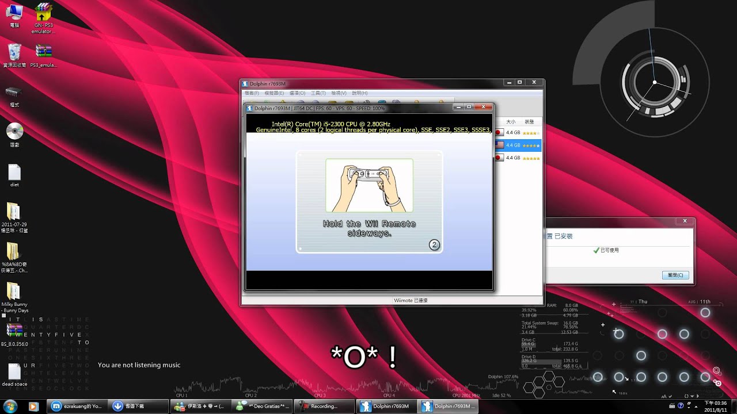Open 選項(O) menu in Dolphin
Screen dimensions: 737x414
[x=297, y=93]
